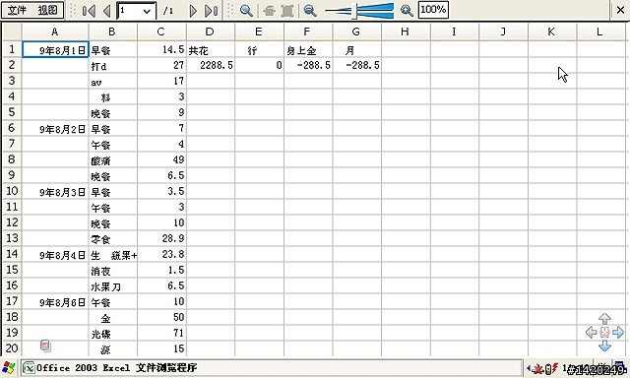Pan up with the up arrow
Image resolution: width=630 pixels, height=378 pixels.
(604, 319)
